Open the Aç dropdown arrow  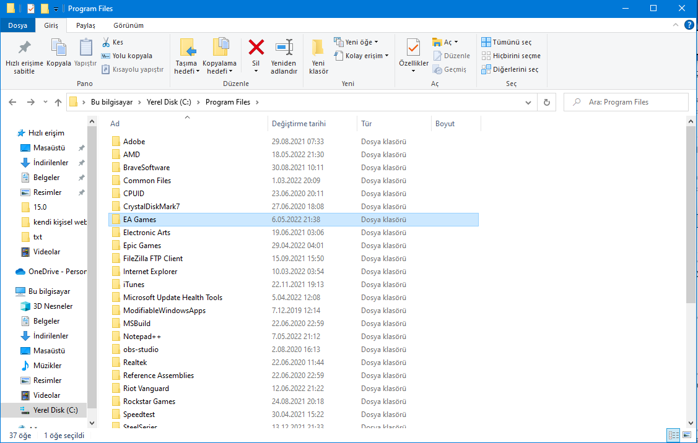(x=456, y=42)
